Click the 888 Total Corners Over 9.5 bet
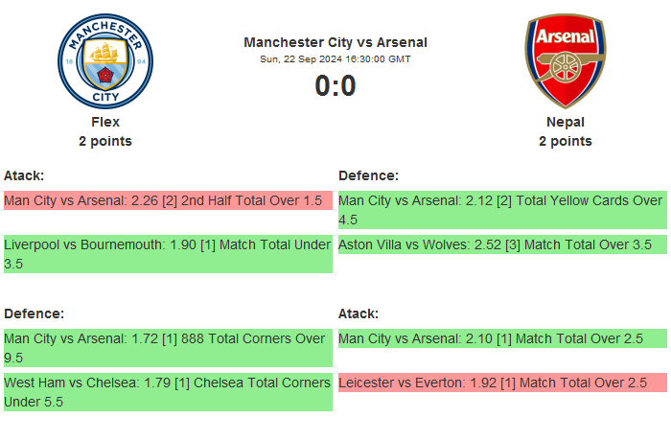 click(168, 348)
